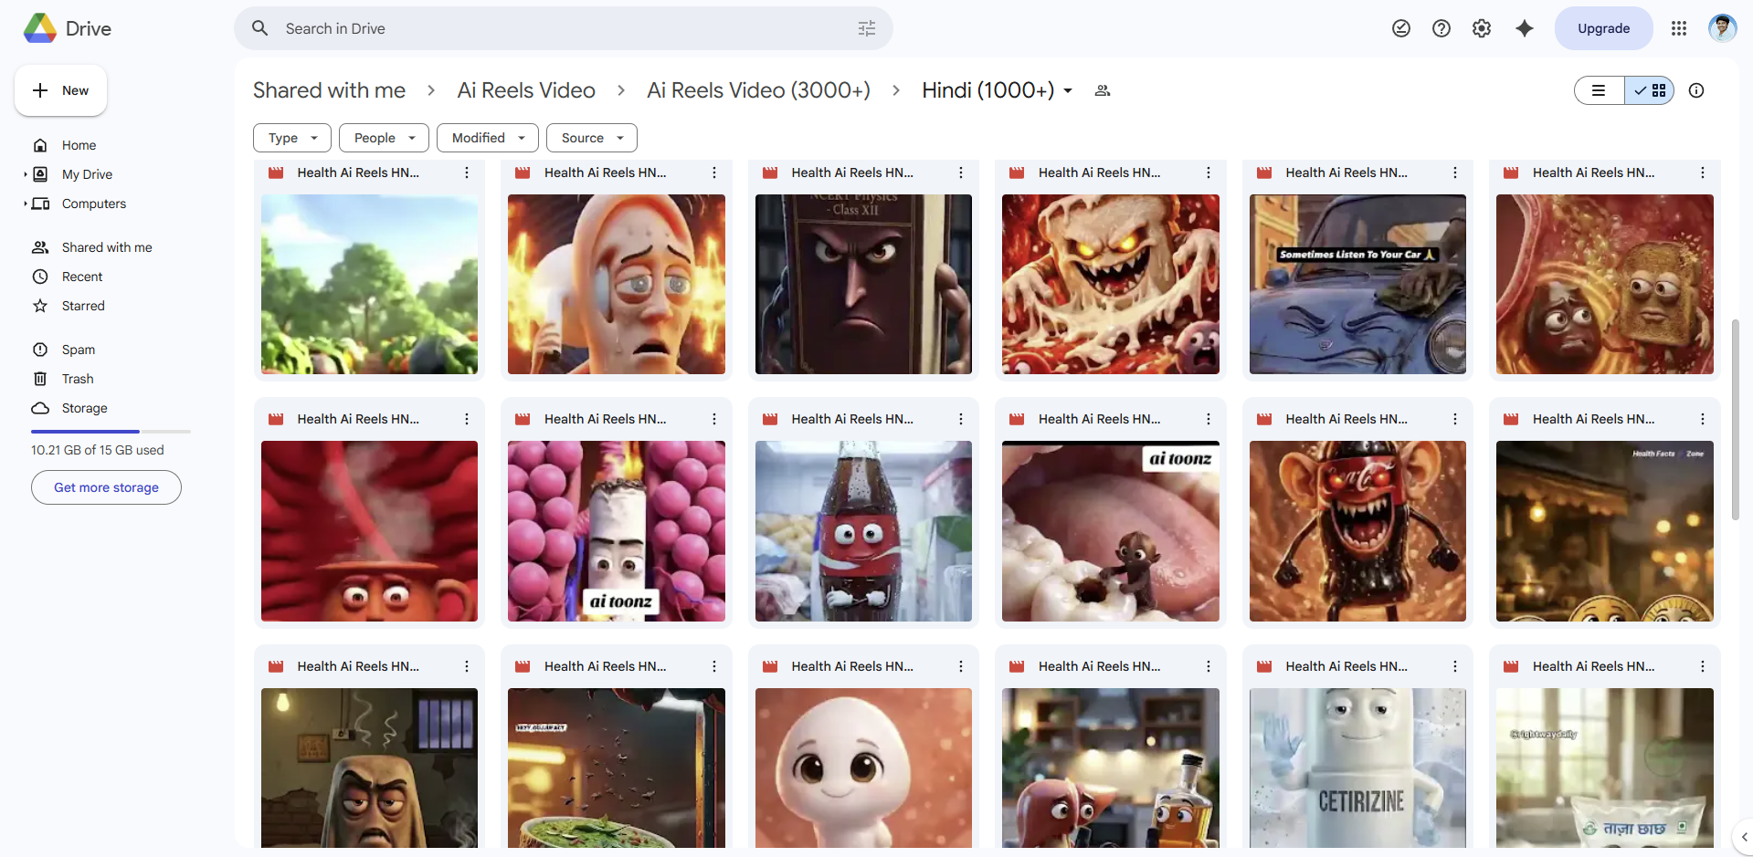Switch to list layout view

click(x=1599, y=90)
